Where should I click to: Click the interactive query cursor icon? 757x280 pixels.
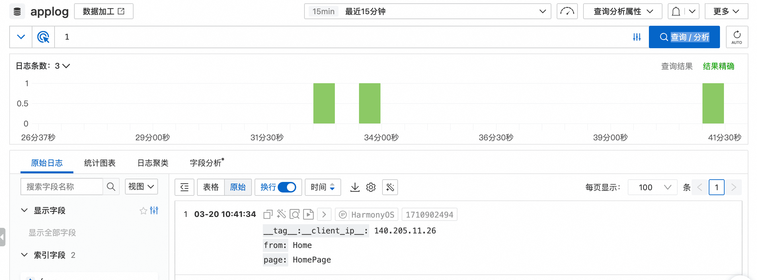[43, 37]
